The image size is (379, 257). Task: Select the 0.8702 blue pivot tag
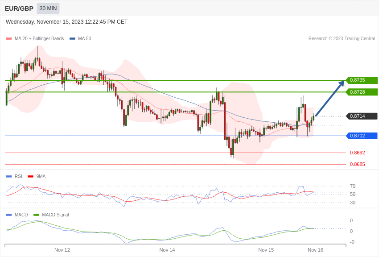point(362,136)
